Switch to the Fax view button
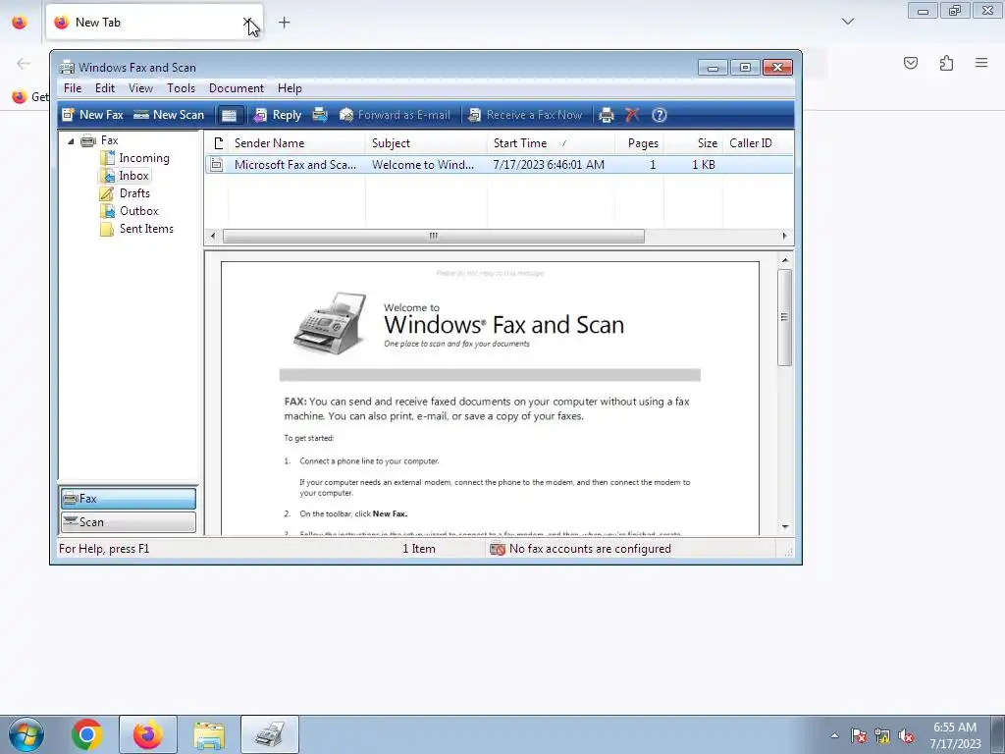This screenshot has width=1005, height=754. (x=129, y=498)
